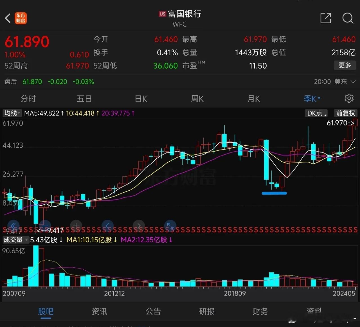Click the 更多 button for more data
360x327 pixels.
(x=345, y=65)
